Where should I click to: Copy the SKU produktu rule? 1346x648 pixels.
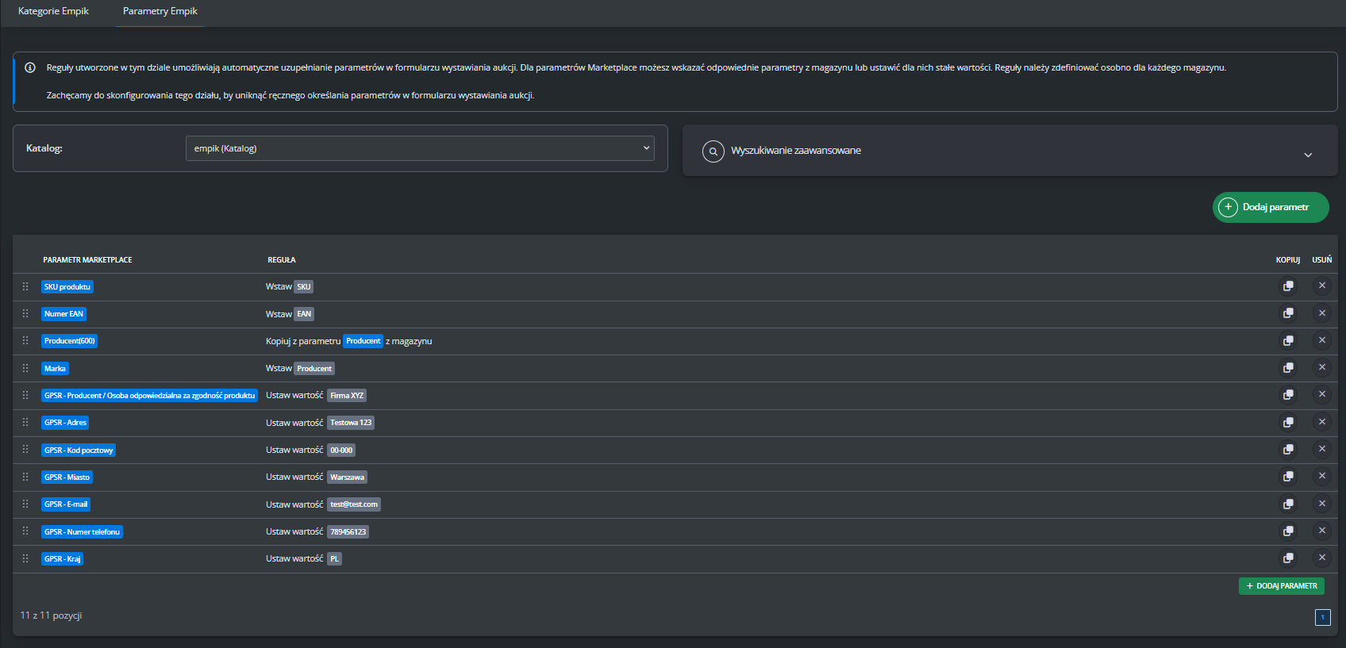[1288, 286]
